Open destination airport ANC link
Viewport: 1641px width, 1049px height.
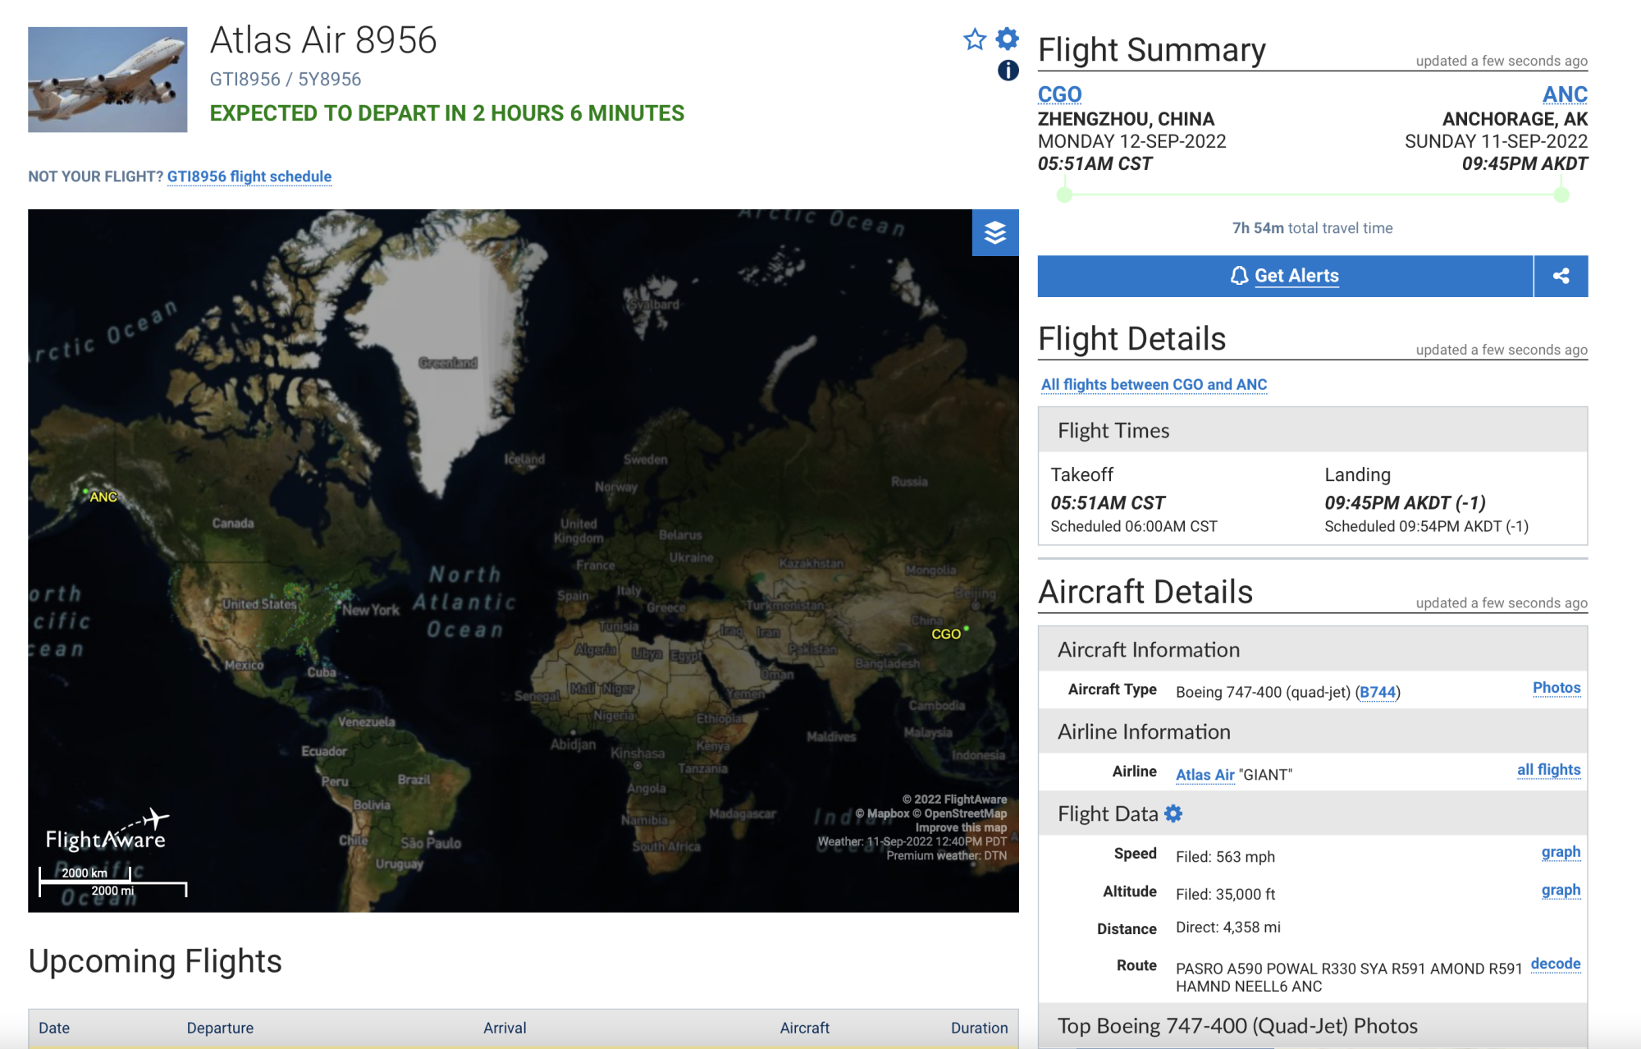(x=1564, y=94)
